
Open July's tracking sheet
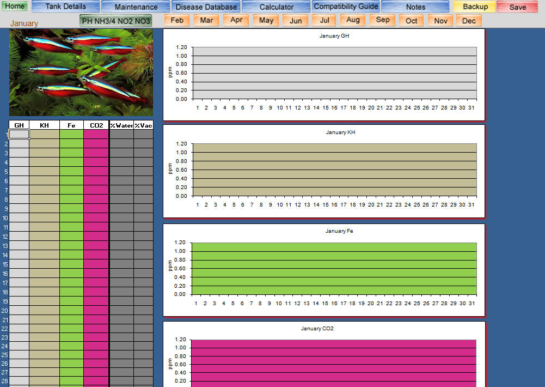click(x=323, y=20)
